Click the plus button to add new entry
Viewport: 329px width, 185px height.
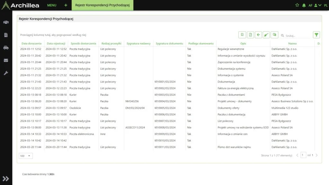tap(66, 5)
